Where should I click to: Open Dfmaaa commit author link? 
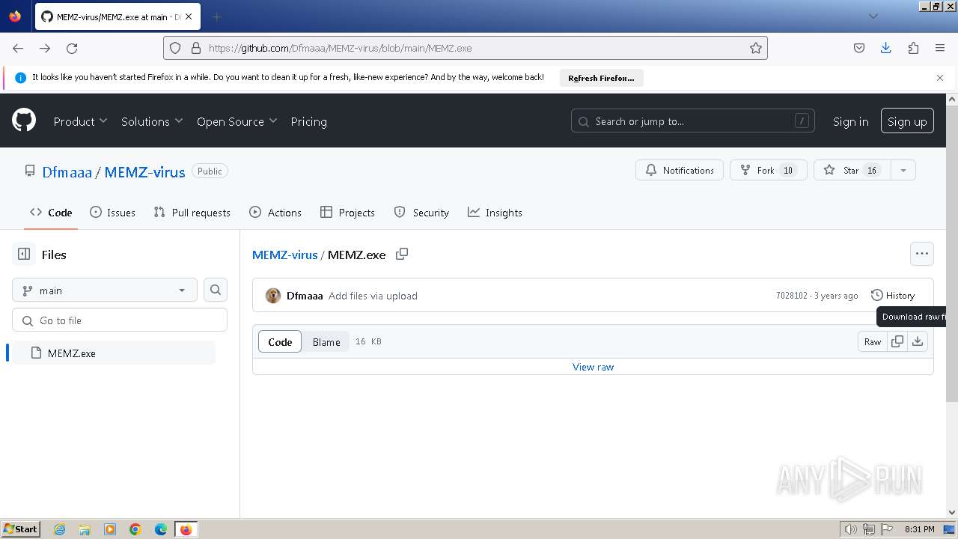pyautogui.click(x=305, y=296)
